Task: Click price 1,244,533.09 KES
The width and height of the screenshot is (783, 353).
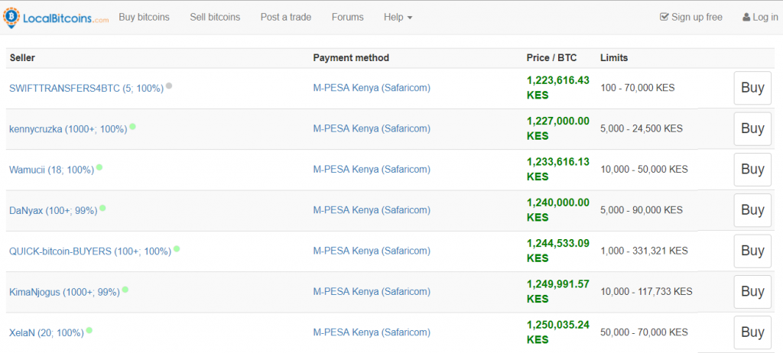Action: pos(557,251)
